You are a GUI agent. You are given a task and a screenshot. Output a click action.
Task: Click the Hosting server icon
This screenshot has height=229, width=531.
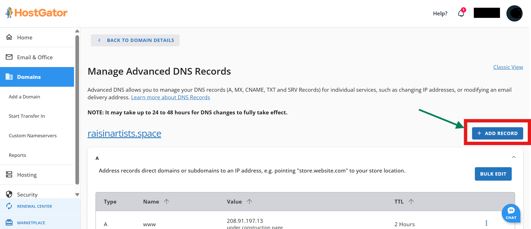[x=9, y=174]
